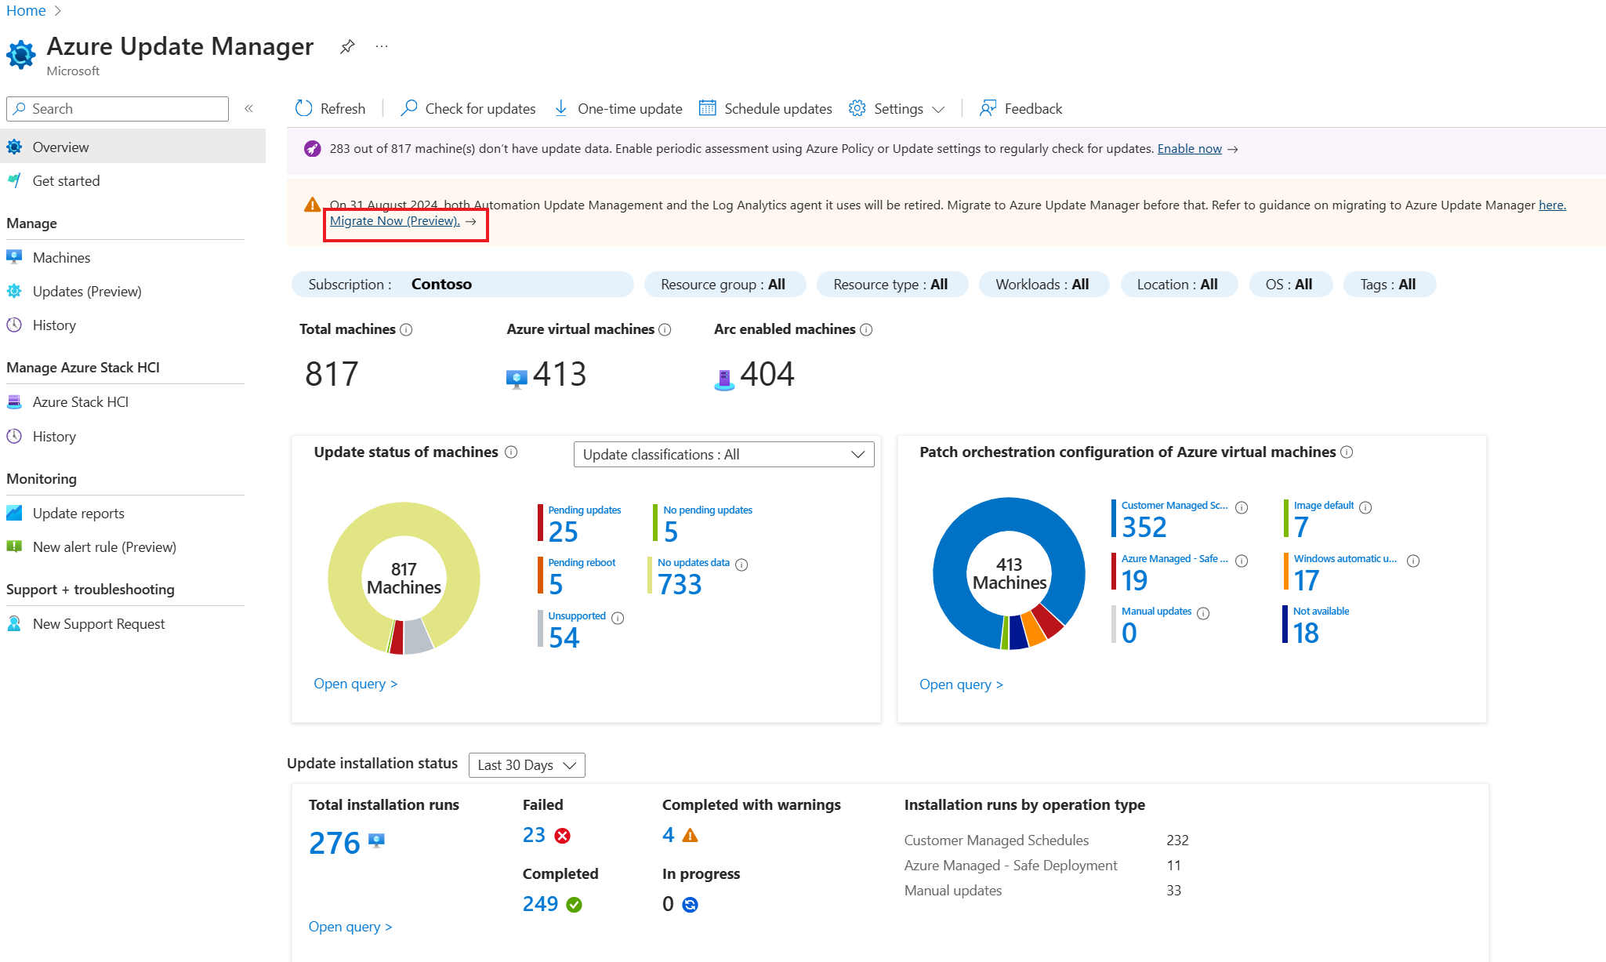Select the Machines icon in the sidebar

coord(15,256)
